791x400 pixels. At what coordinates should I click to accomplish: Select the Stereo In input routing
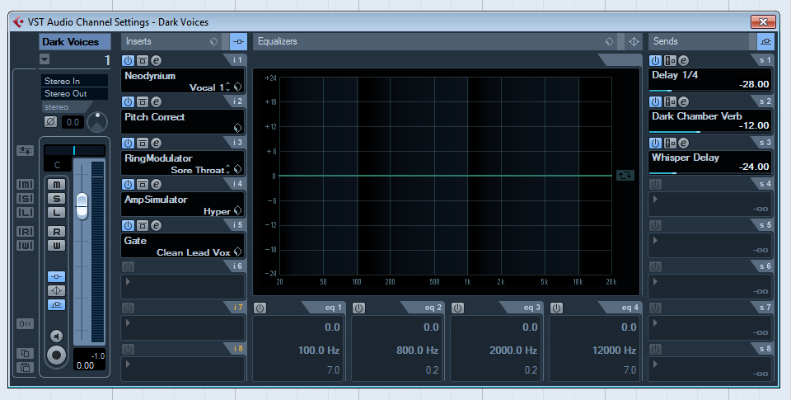pyautogui.click(x=74, y=81)
